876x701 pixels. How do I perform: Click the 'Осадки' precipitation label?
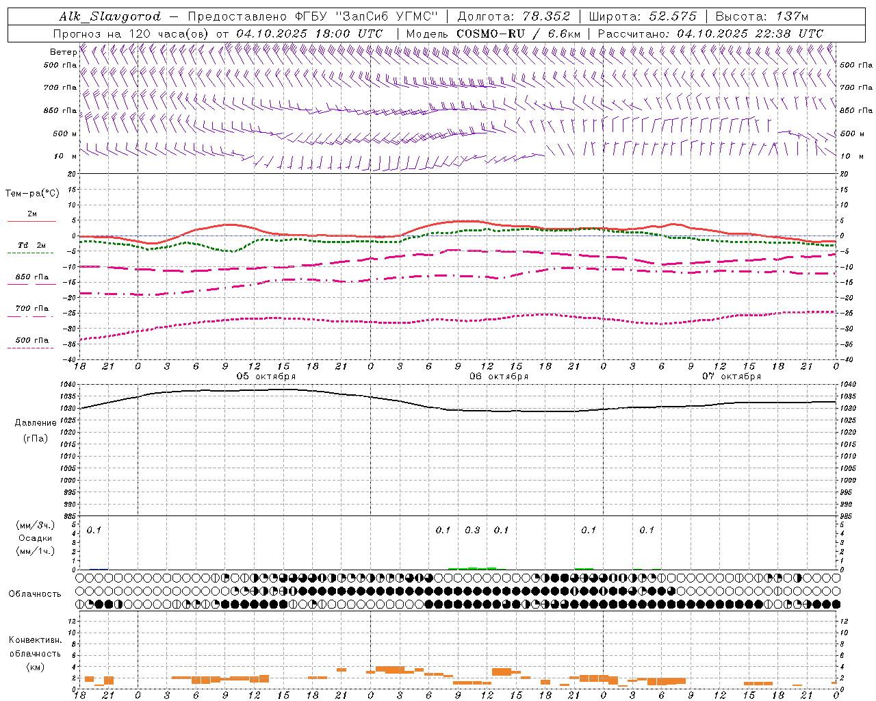36,538
